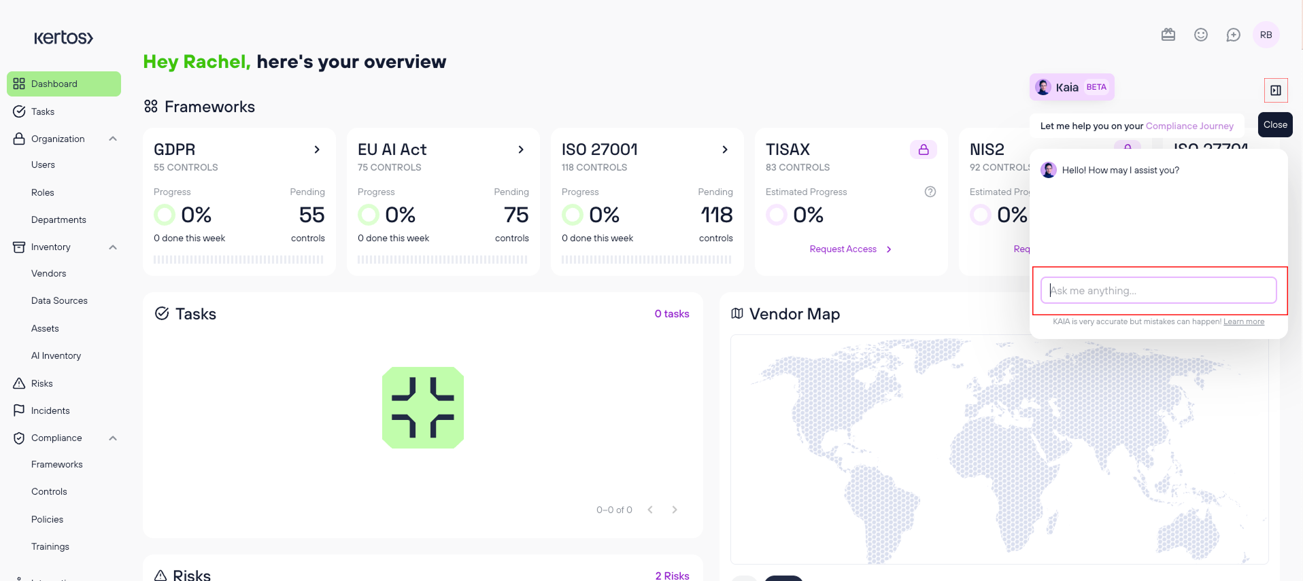Open Departments in sidebar
The image size is (1303, 581).
tap(58, 219)
